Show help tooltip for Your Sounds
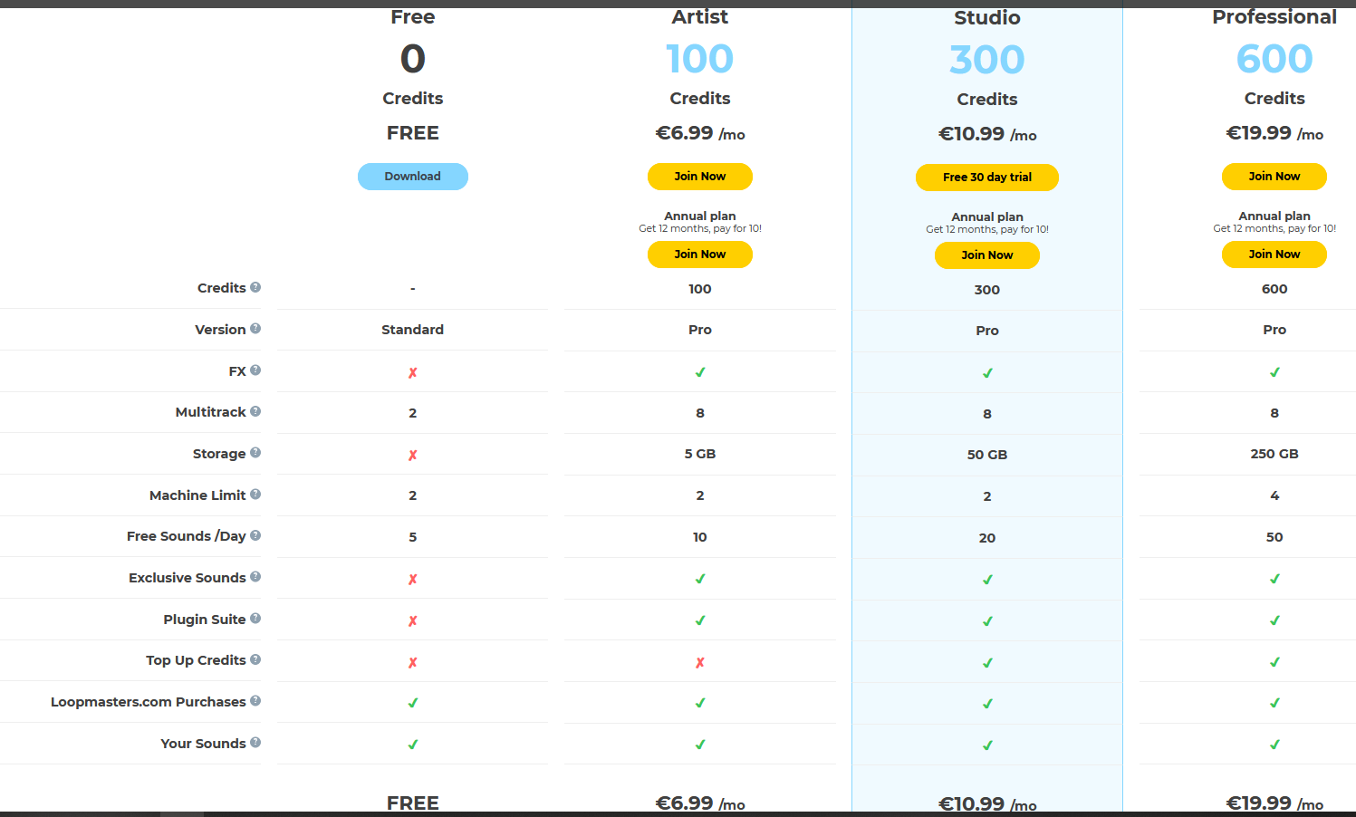 click(255, 743)
